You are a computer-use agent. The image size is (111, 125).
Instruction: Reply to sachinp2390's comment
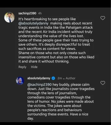pos(22,67)
